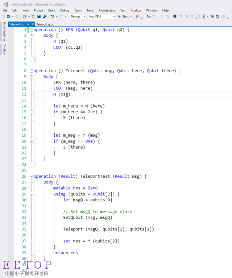Close the Teleport.qb tab
Screen dimensions: 232x278
point(33,24)
